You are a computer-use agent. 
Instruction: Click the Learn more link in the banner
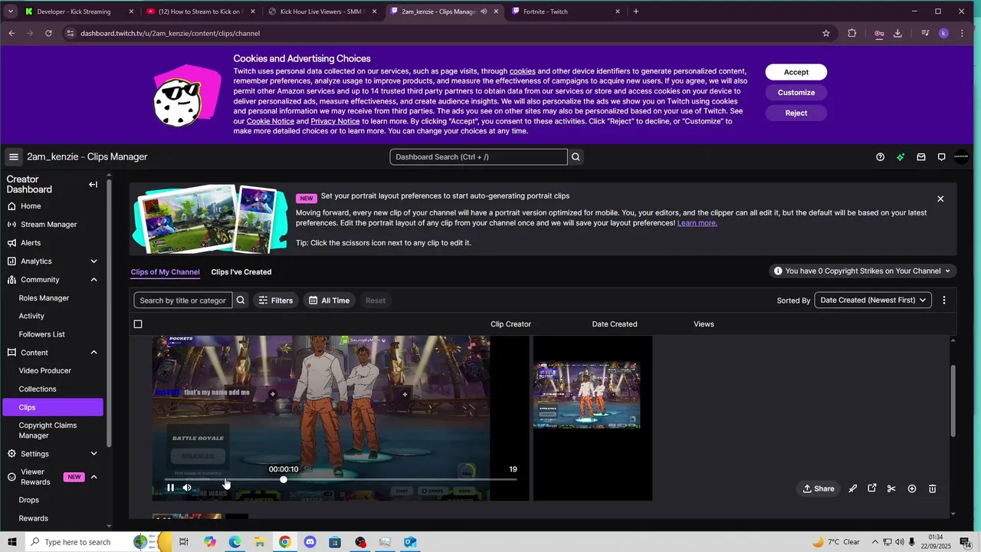[697, 223]
